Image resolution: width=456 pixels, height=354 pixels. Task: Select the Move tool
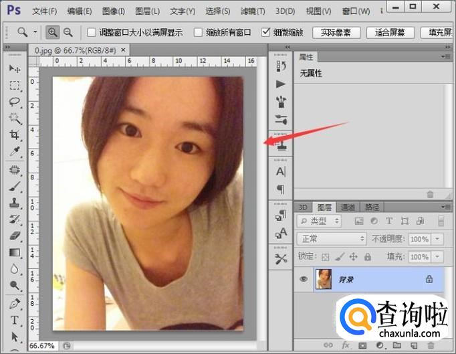14,69
